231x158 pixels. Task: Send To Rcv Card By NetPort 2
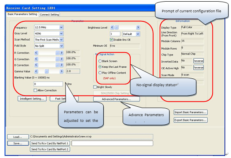(50, 149)
